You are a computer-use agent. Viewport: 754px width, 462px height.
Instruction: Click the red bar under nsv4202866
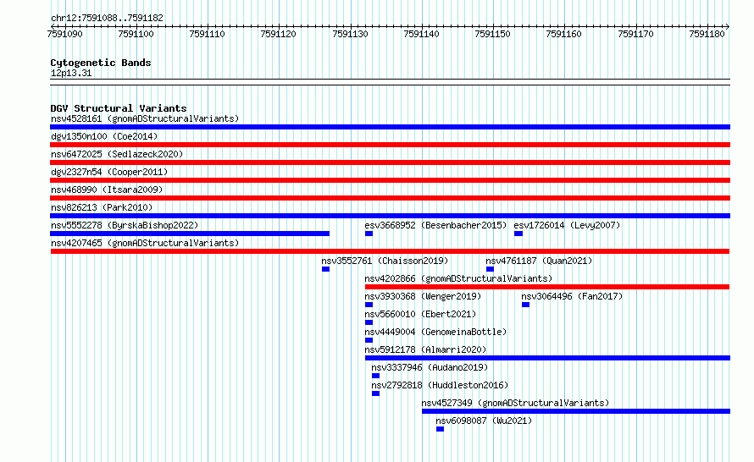(x=547, y=287)
